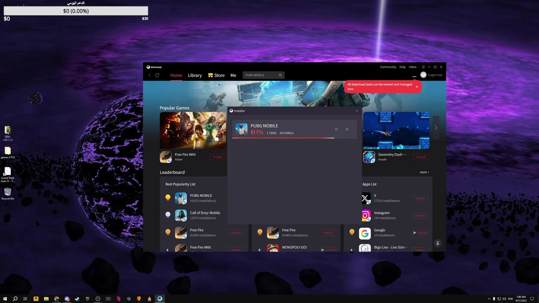The width and height of the screenshot is (539, 303).
Task: Go back with the left arrow
Action: (x=149, y=75)
